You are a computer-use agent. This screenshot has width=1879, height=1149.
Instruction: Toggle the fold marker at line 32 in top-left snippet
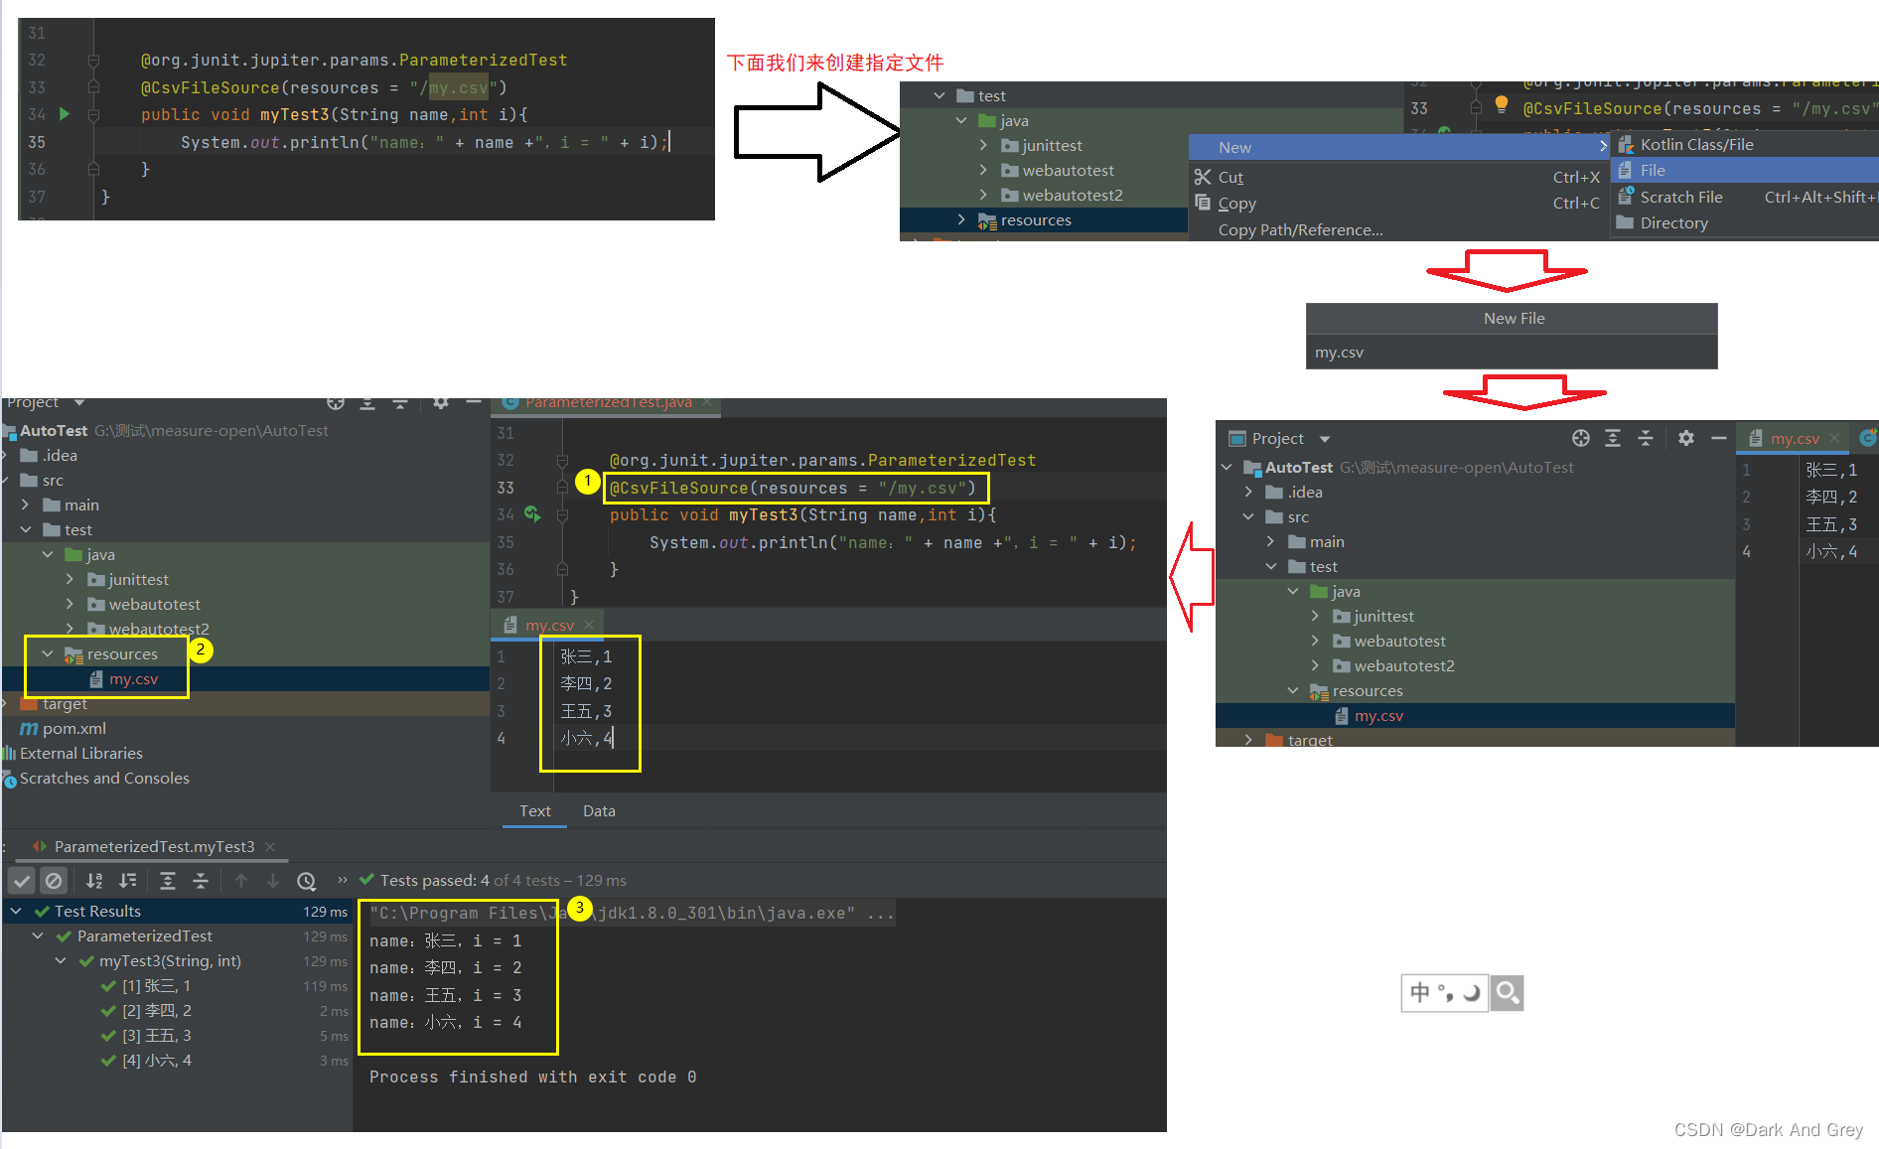pyautogui.click(x=93, y=61)
